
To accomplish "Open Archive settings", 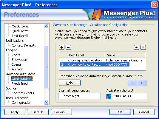I will pos(17,69).
